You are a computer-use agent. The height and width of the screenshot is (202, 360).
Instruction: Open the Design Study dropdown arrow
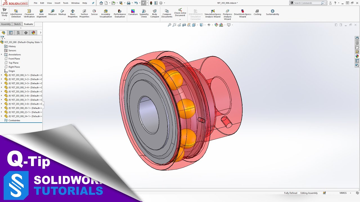tap(4, 19)
